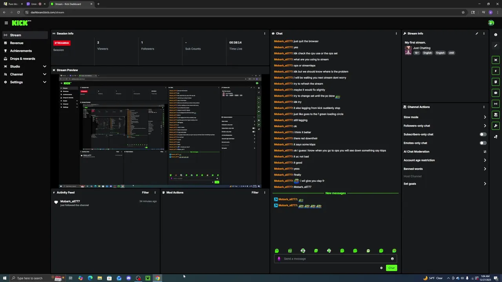Reload the page with browser refresh button
This screenshot has width=502, height=282.
[x=18, y=12]
